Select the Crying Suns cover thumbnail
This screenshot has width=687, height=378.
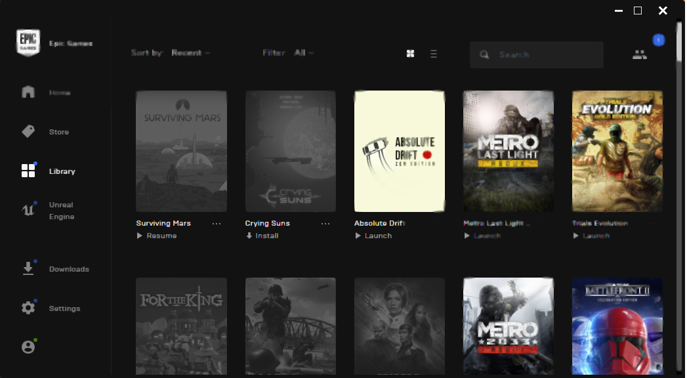[291, 151]
